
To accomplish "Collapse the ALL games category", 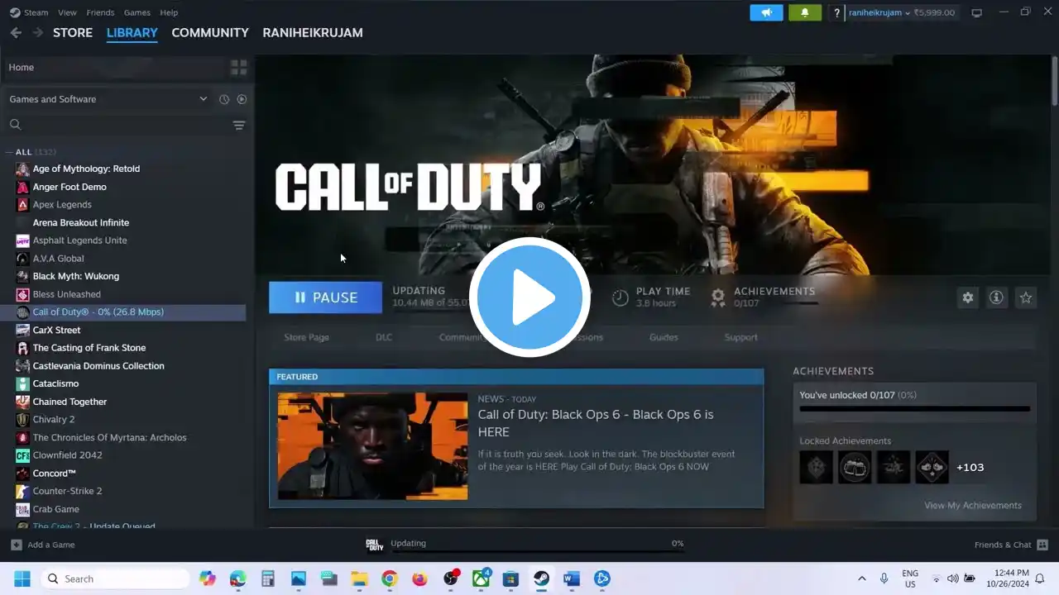I will 9,152.
